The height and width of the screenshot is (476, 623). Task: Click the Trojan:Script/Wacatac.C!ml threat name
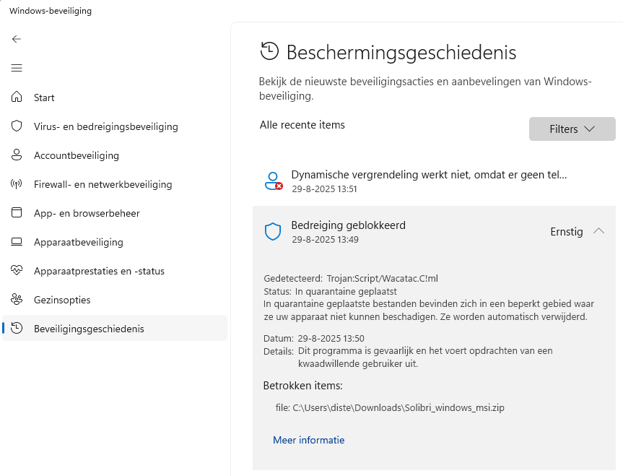click(x=382, y=278)
